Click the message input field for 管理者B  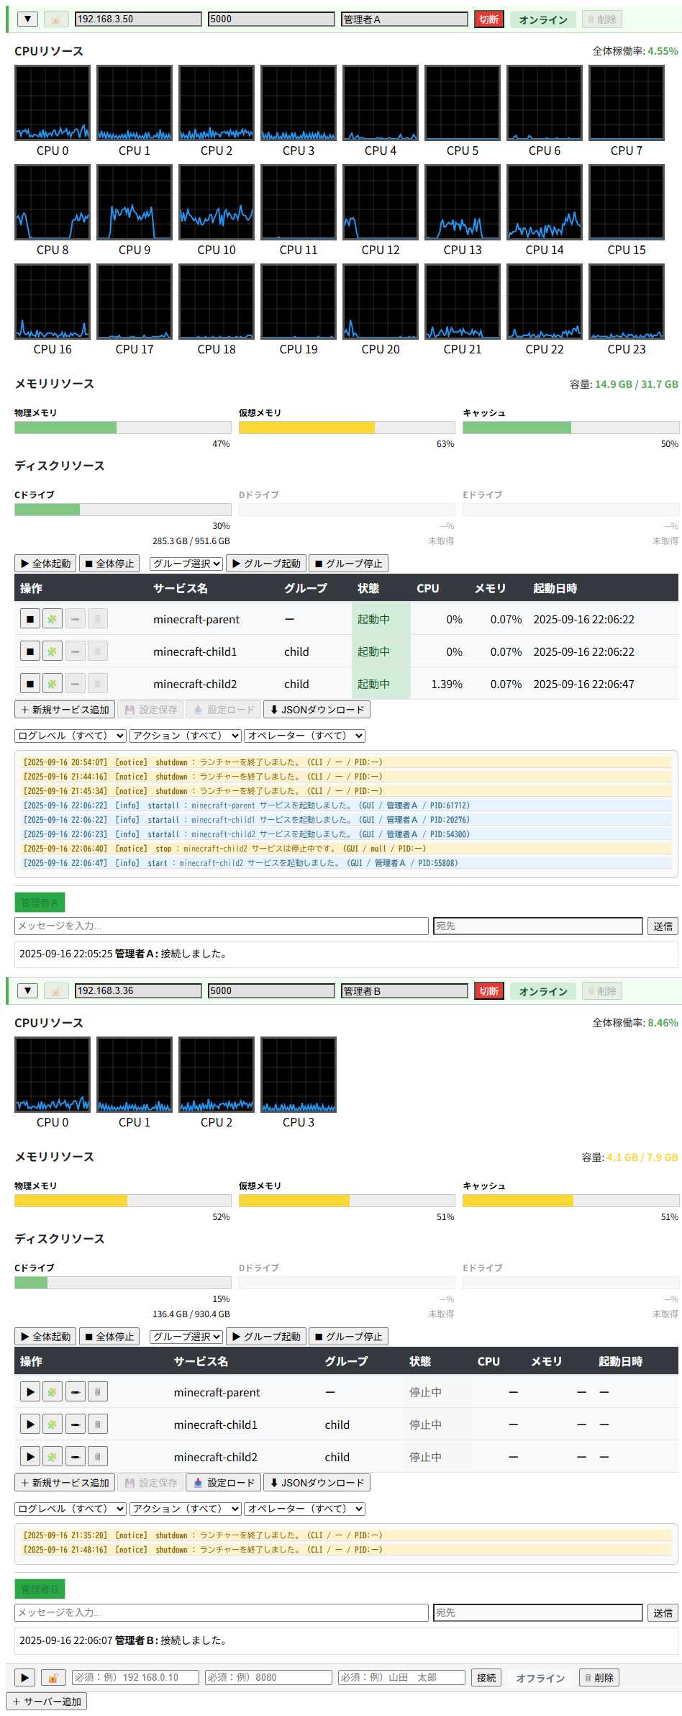click(x=221, y=1612)
